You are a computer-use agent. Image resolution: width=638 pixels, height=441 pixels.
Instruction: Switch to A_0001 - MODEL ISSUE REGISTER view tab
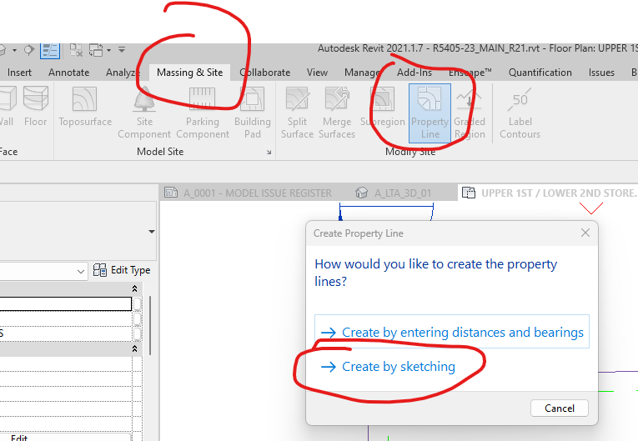[x=249, y=193]
